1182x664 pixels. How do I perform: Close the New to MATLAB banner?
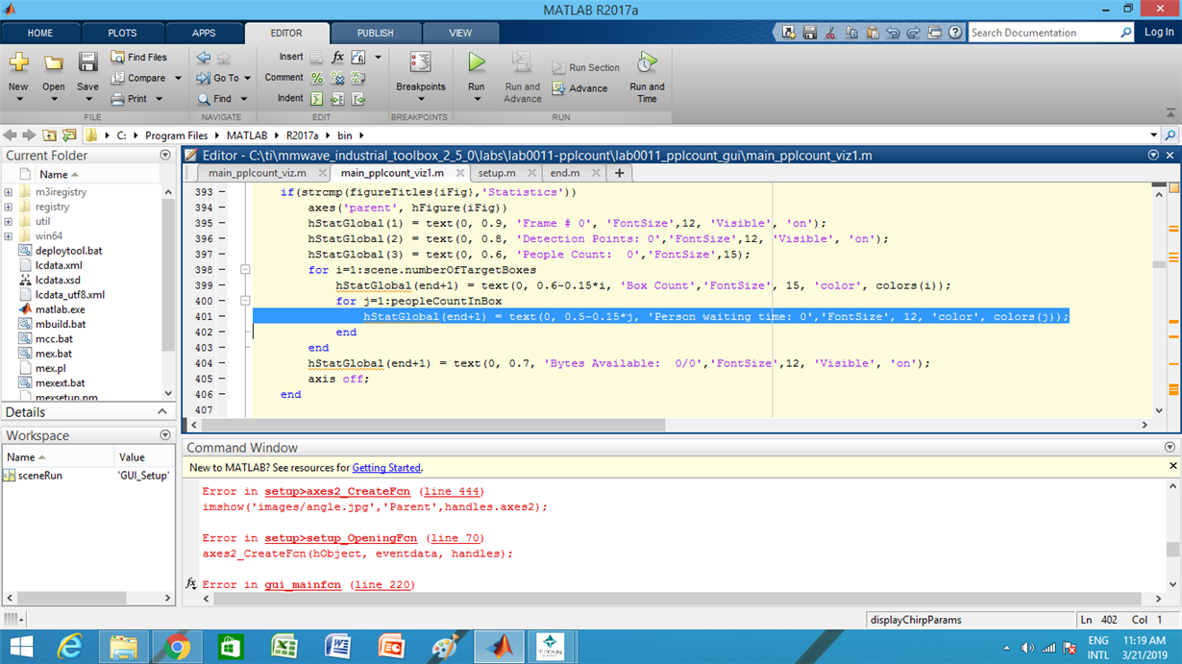pyautogui.click(x=1172, y=466)
